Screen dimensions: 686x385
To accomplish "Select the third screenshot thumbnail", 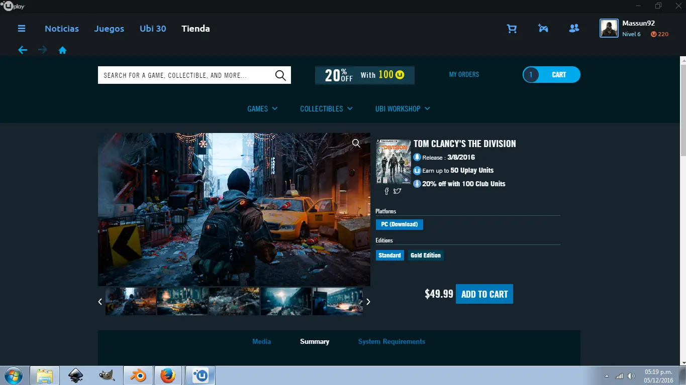I will click(234, 301).
